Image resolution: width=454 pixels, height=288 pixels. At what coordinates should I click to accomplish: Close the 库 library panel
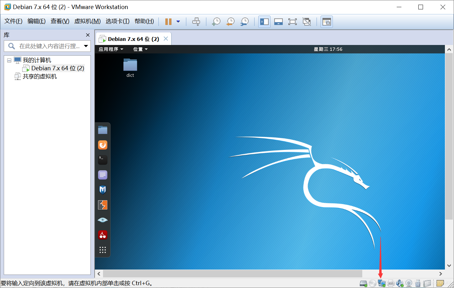pos(88,35)
